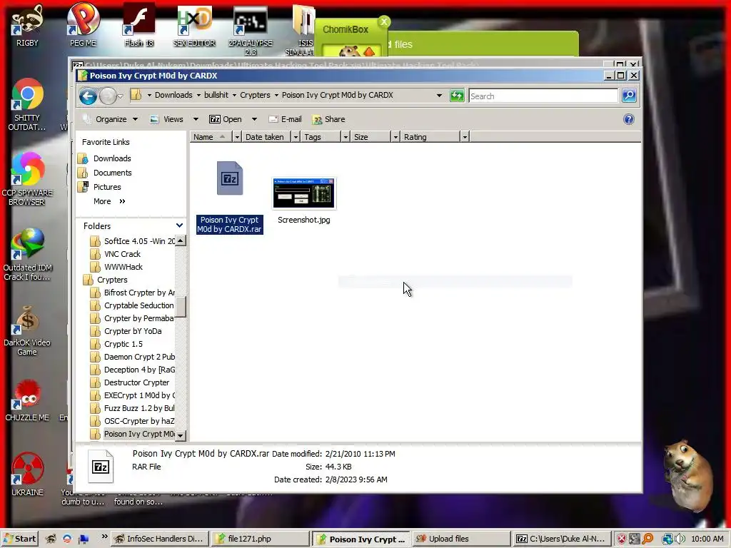This screenshot has width=731, height=548.
Task: Open the SEX EDITOR HxD desktop icon
Action: point(194,24)
